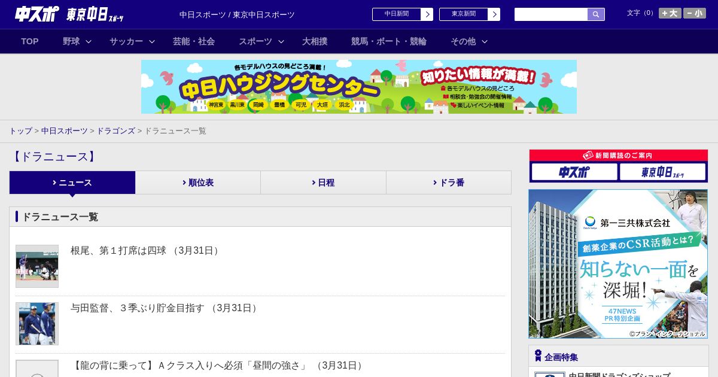Focus the header search input field
Viewport: 718px width, 377px height.
tap(551, 14)
